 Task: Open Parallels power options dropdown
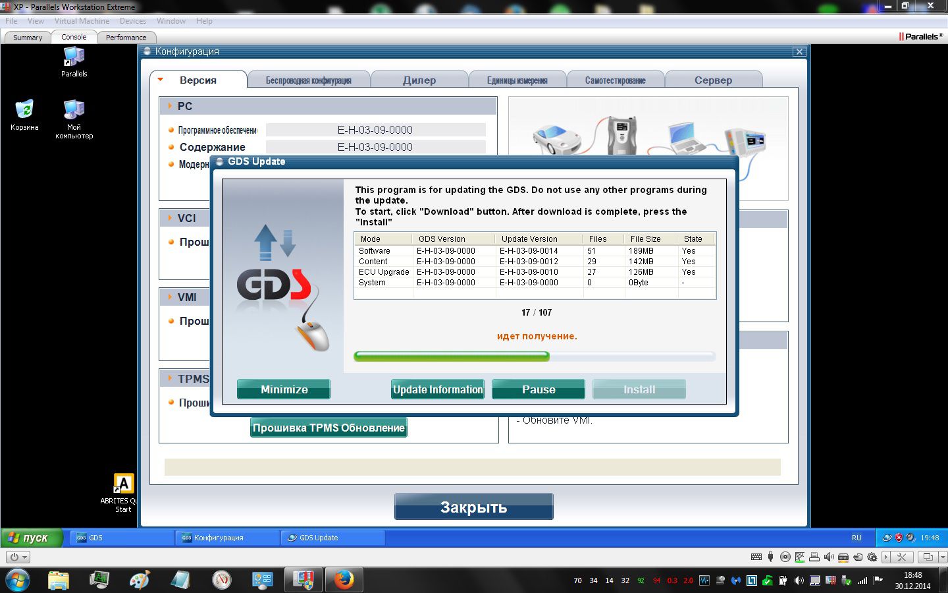click(18, 557)
